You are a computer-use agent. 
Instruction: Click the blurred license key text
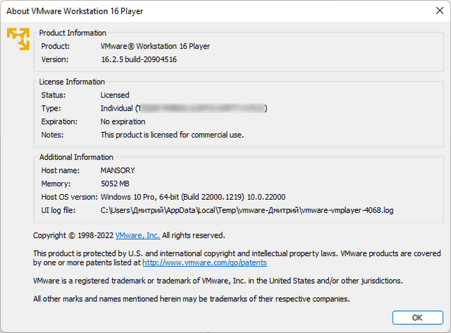tap(201, 108)
